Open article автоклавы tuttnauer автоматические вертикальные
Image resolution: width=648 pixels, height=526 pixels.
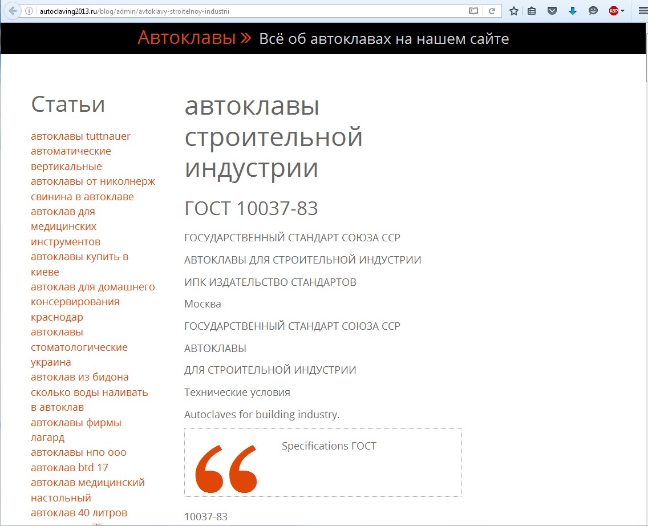pyautogui.click(x=80, y=151)
